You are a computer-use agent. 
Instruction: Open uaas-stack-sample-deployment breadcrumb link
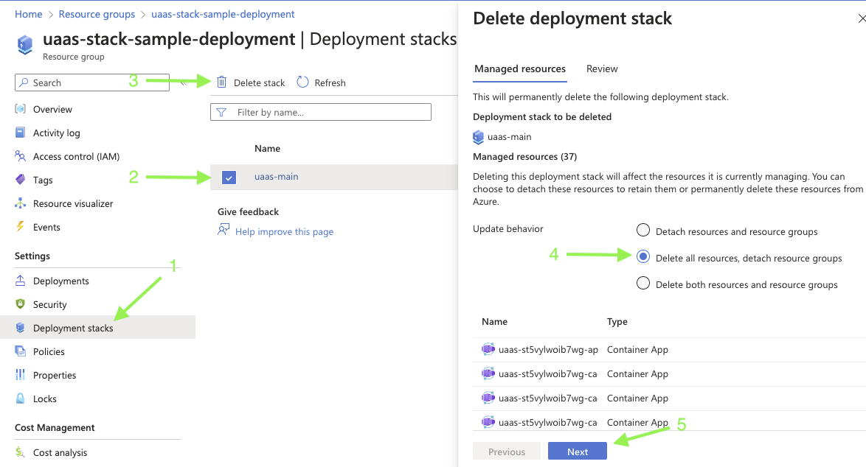coord(223,14)
